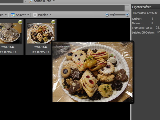The width and height of the screenshot is (160, 120).
Task: Zoom in thumbnails with plus button
Action: point(127,15)
